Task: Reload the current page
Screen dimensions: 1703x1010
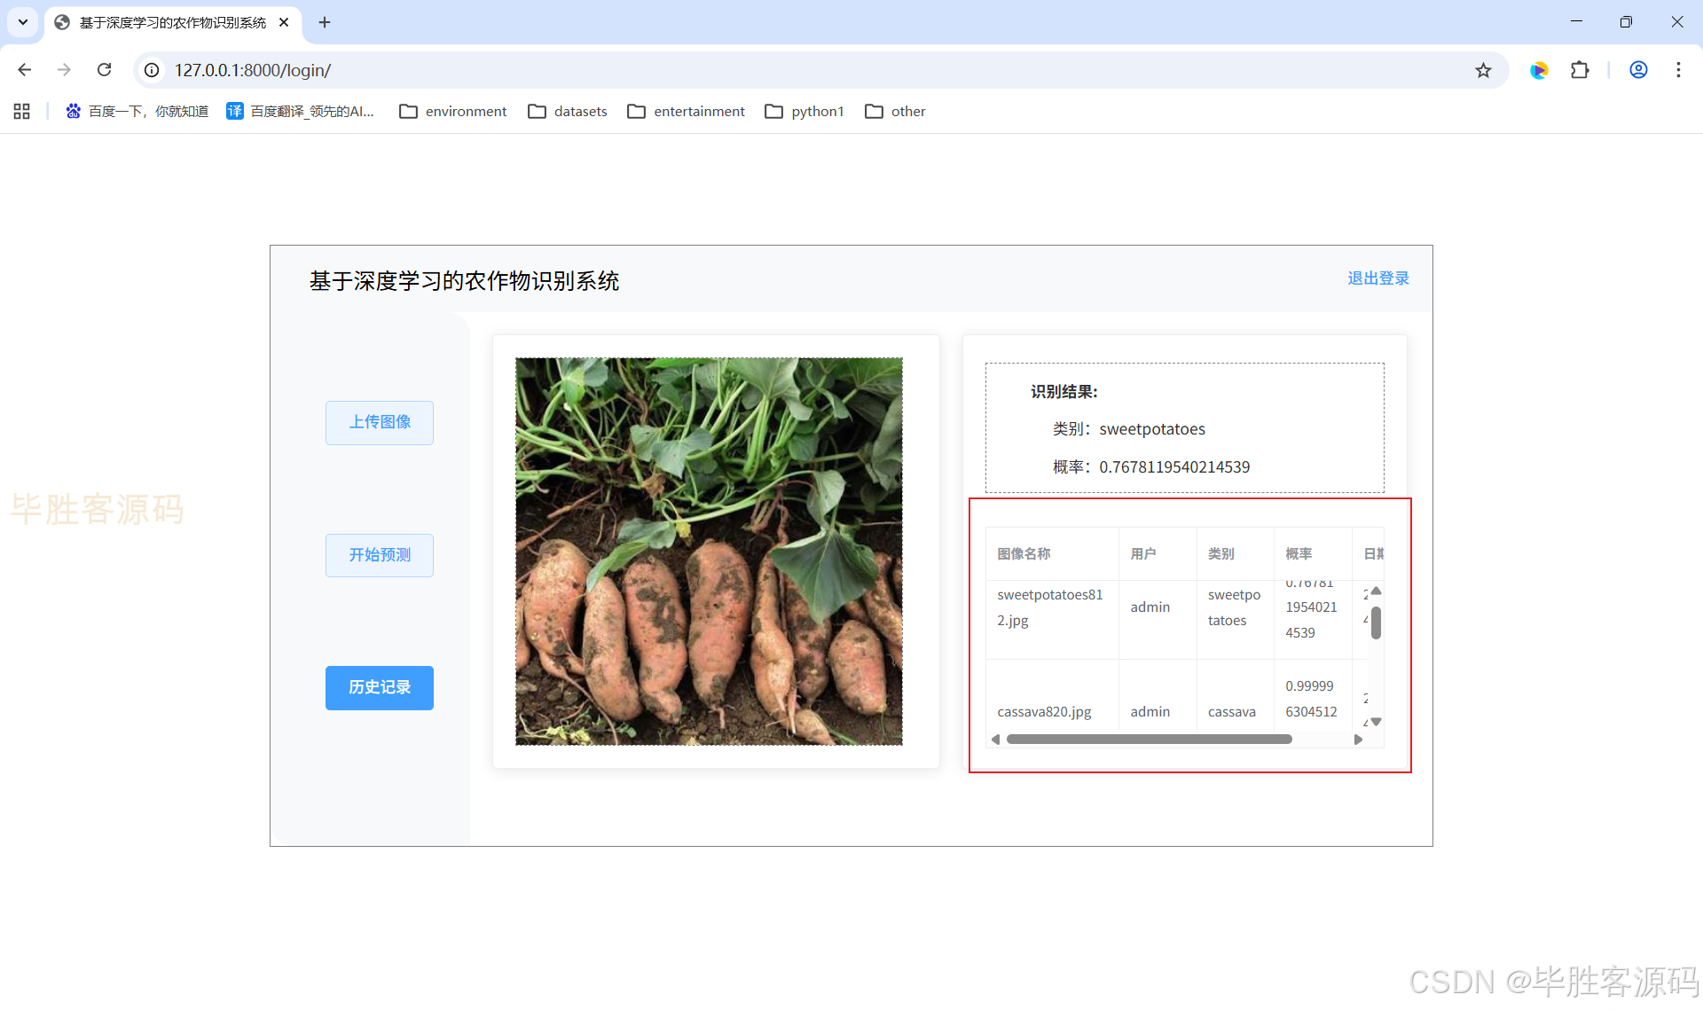Action: tap(104, 70)
